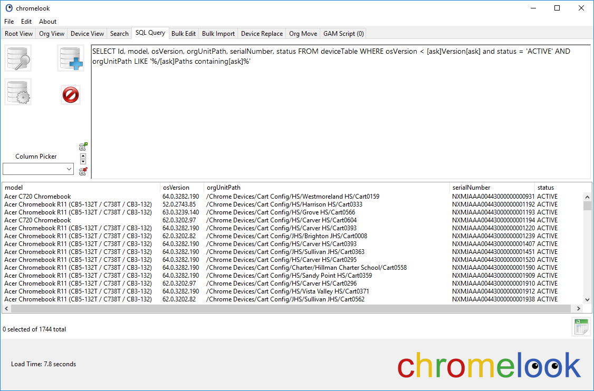Click the '0 selected of 1744 total' status text
Screen dimensions: 594x391
pos(34,329)
